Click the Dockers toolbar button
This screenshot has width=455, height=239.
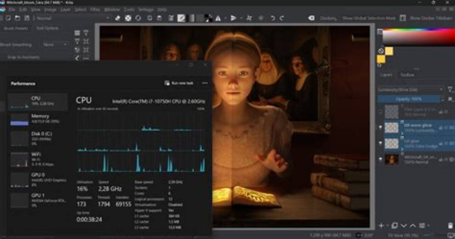click(x=328, y=18)
